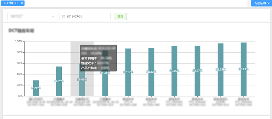Click the blurred factory name combo box
Screen dimensions: 272x119
click(32, 17)
